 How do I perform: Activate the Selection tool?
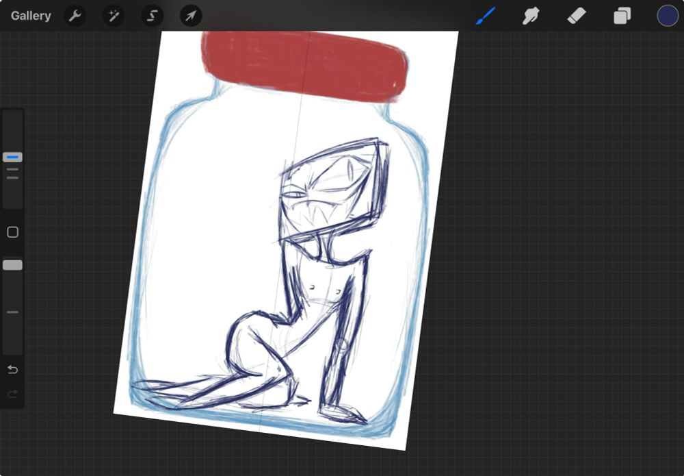coord(153,16)
